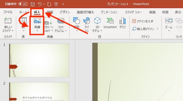Image resolution: width=183 pixels, height=101 pixels.
Task: Select slide 1 thumbnail
Action: 39,60
